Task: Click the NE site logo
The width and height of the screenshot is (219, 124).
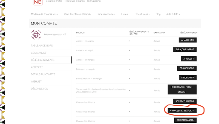Action: click(38, 2)
